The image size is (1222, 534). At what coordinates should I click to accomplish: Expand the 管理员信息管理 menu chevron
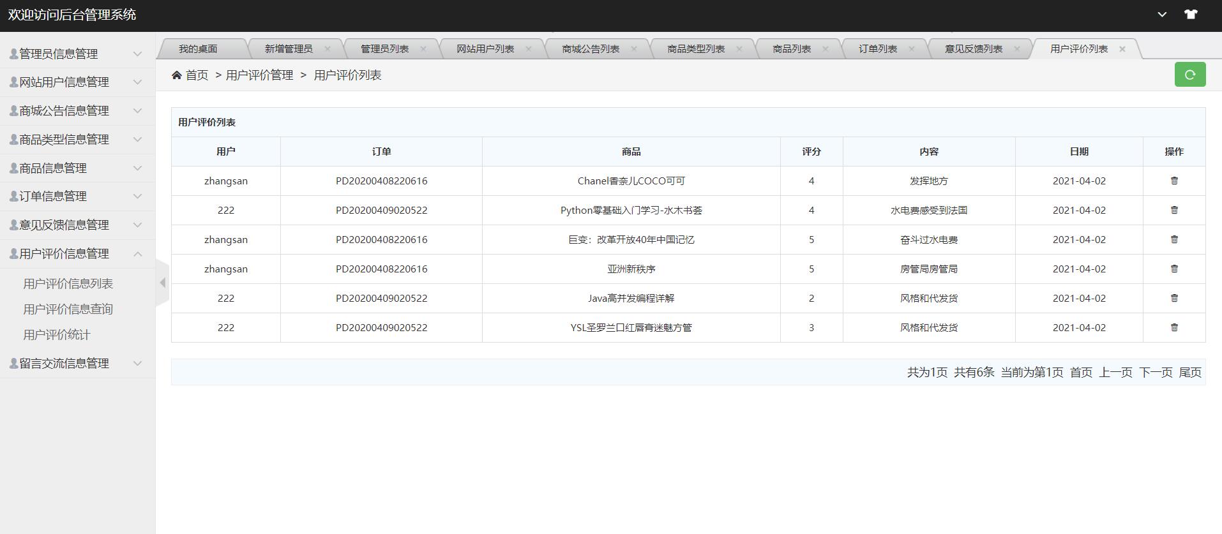pos(137,54)
